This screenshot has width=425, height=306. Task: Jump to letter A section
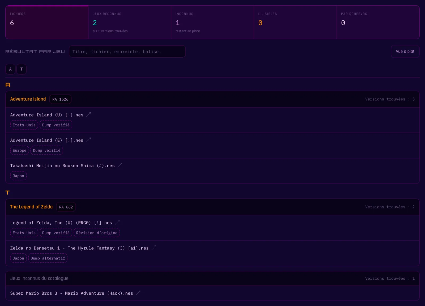coord(10,69)
